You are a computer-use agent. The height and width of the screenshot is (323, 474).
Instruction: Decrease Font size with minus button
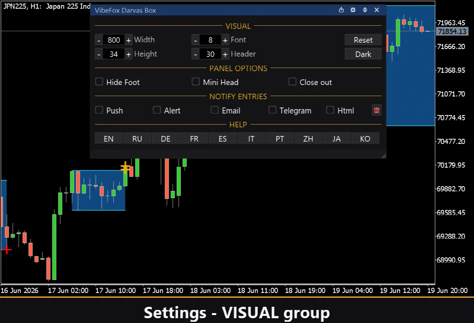[x=196, y=40]
